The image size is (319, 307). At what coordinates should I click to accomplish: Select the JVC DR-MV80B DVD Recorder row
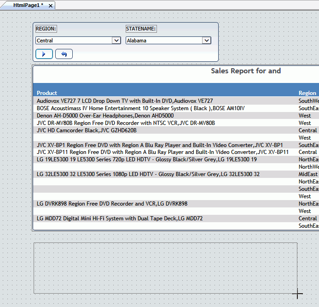pos(176,123)
